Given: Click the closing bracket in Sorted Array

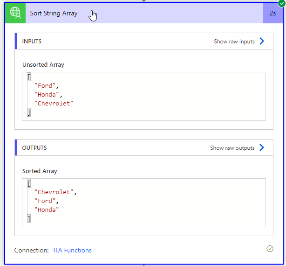Looking at the screenshot, I should coord(29,219).
